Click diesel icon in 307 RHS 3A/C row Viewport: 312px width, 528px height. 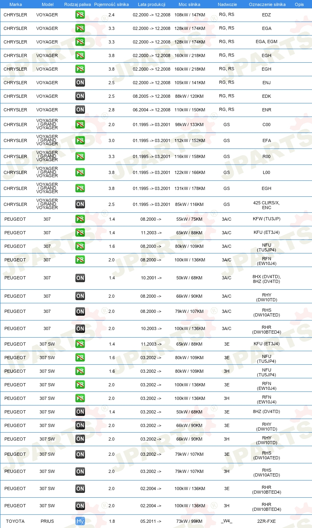[x=80, y=311]
